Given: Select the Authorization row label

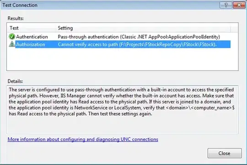Looking at the screenshot, I should 31,44.
